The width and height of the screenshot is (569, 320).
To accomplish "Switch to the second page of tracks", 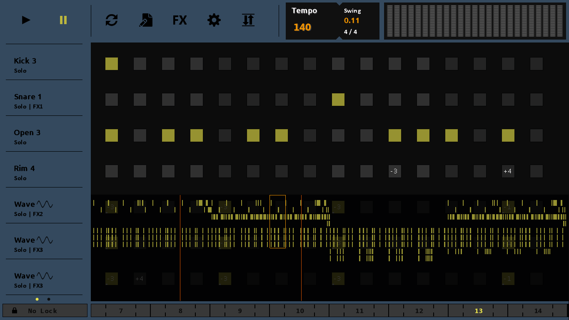I will [48, 299].
